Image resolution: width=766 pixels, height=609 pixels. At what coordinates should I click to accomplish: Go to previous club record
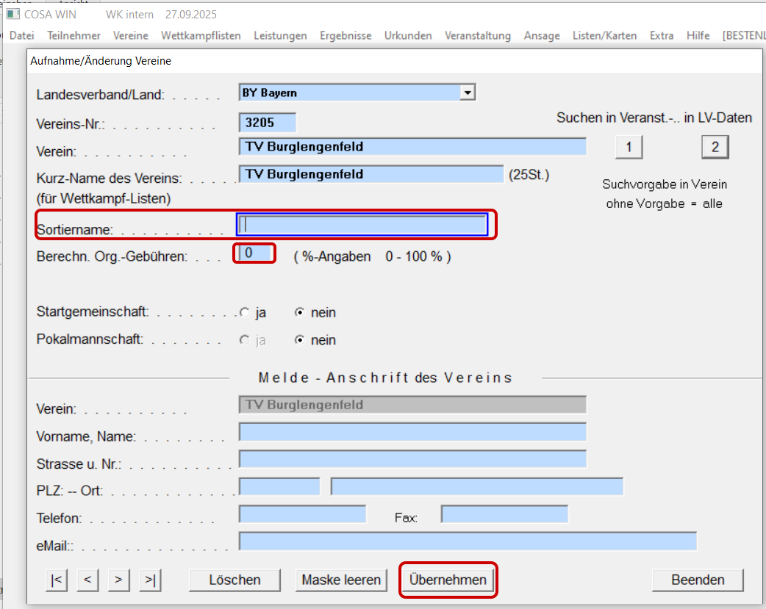[x=87, y=580]
